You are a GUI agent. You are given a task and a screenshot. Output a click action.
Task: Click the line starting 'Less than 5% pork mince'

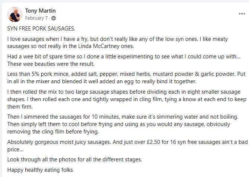(x=127, y=74)
